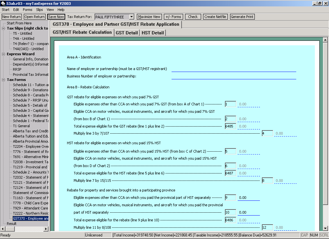Switch to the HST Detail tab
329x239 pixels.
153,33
